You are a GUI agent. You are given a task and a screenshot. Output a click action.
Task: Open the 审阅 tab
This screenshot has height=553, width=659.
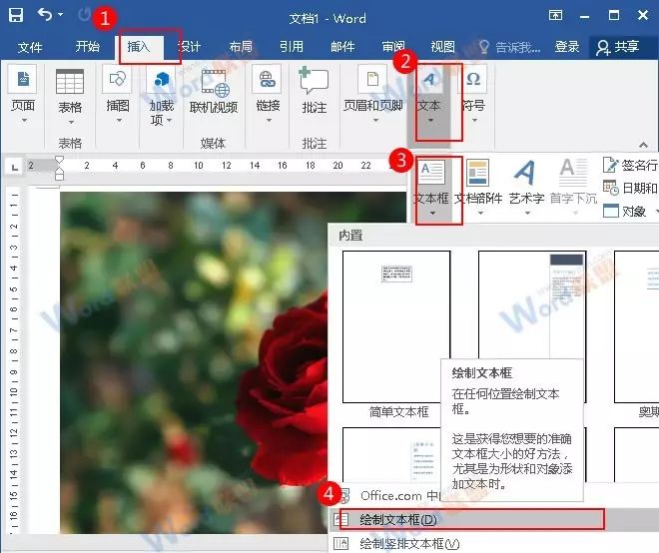coord(393,46)
